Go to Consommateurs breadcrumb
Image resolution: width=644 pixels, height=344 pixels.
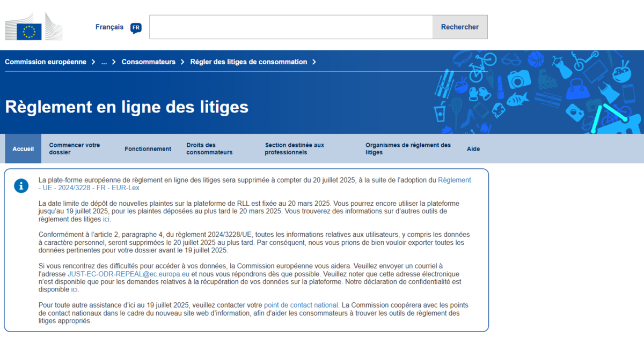(148, 62)
